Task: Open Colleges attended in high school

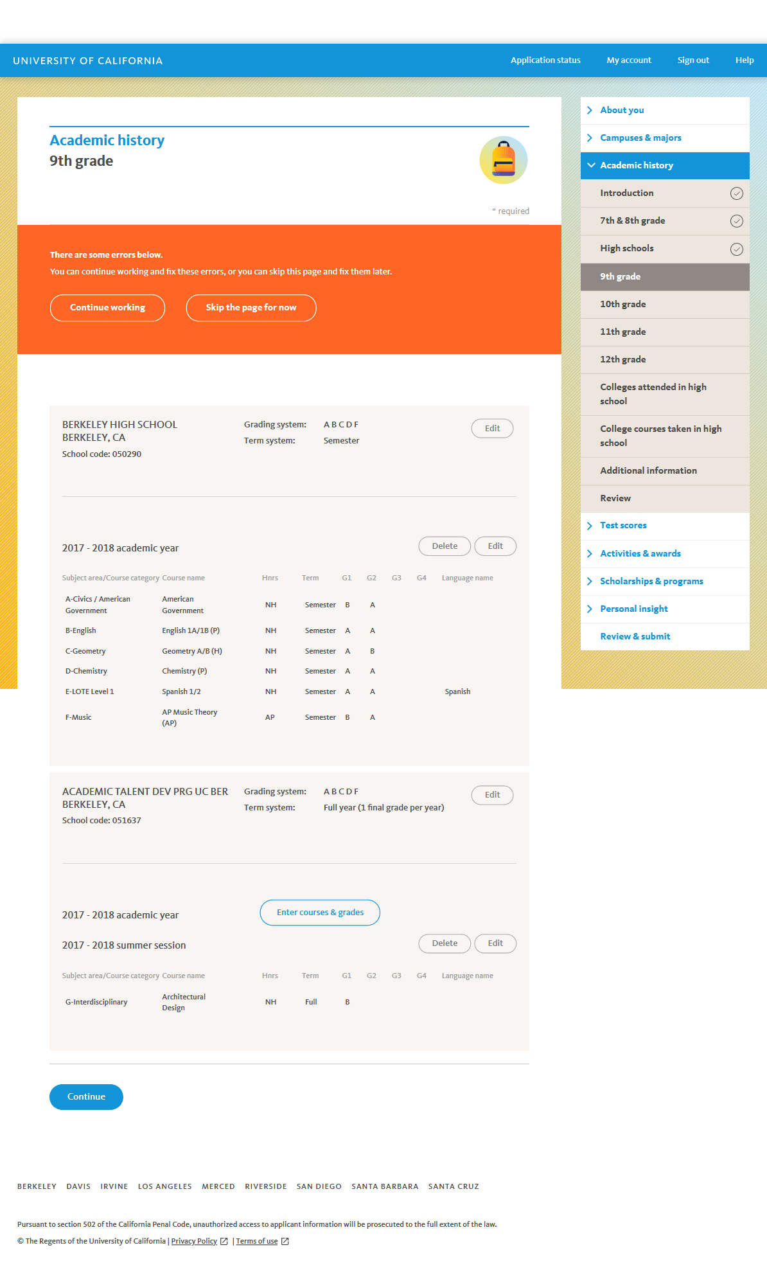Action: [665, 395]
